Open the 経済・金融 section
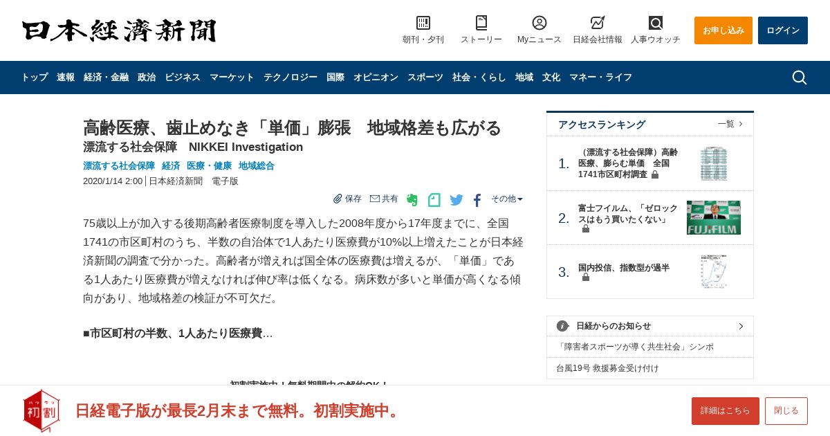The width and height of the screenshot is (830, 436). [106, 78]
